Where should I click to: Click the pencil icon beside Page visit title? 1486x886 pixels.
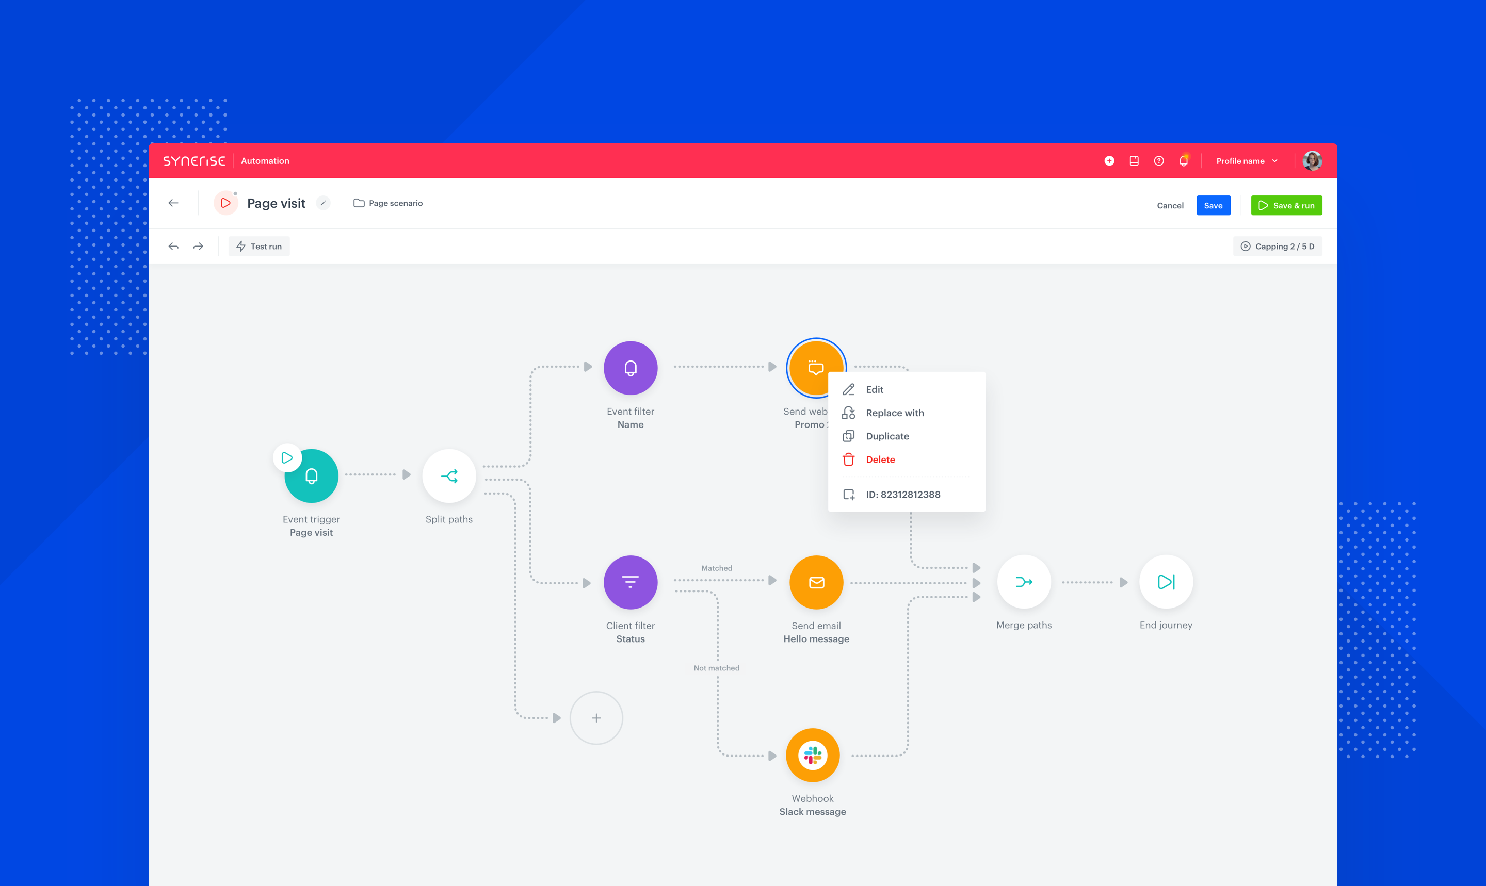click(323, 203)
